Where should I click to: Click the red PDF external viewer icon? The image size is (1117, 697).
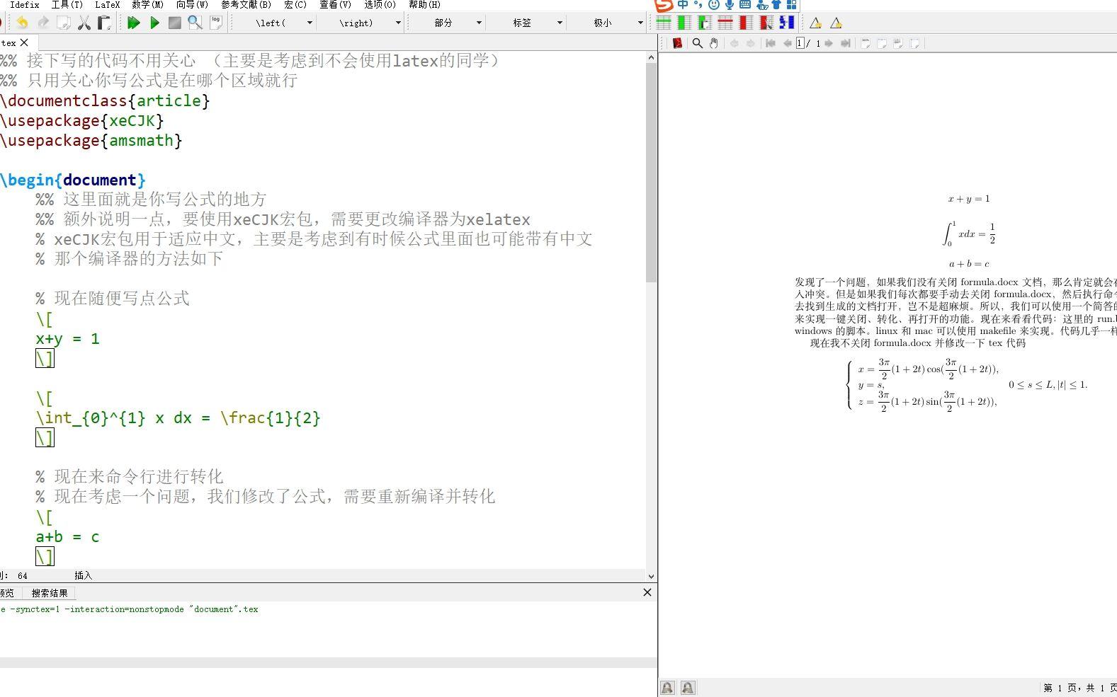(x=677, y=43)
